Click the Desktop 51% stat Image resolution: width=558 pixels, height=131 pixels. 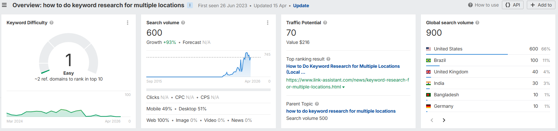[193, 109]
